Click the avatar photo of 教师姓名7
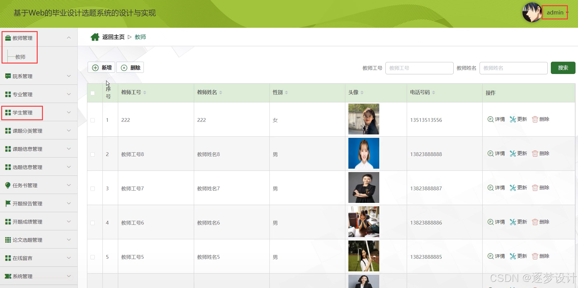 pyautogui.click(x=364, y=187)
